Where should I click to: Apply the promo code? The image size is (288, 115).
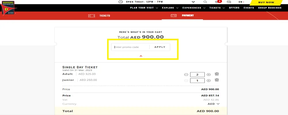[x=160, y=47]
